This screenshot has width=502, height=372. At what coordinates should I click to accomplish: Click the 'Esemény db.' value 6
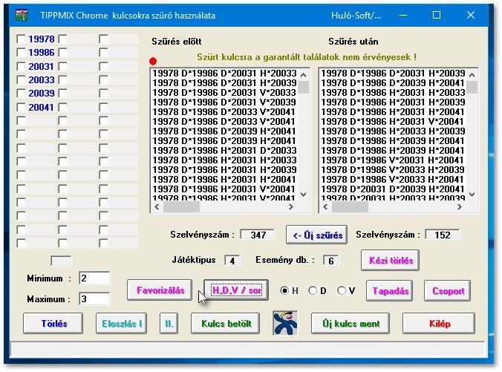coord(330,261)
